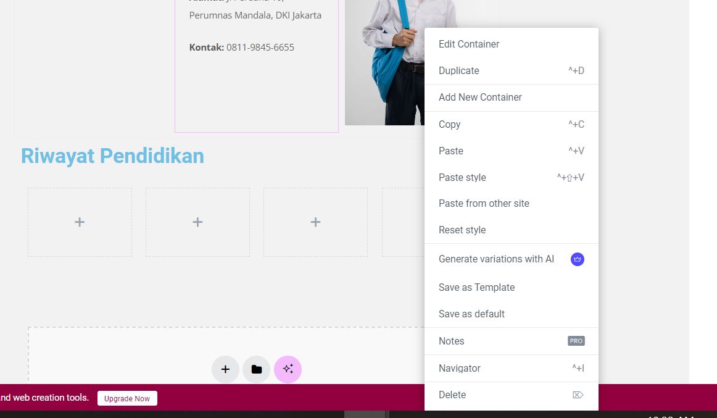Screen dimensions: 717x418
Task: Click the plus icon in the third empty column
Action: pyautogui.click(x=315, y=222)
